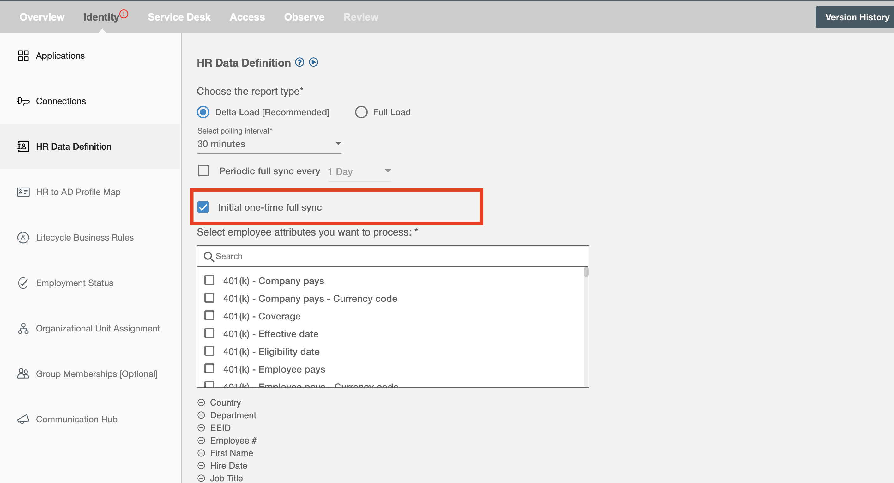Switch to the Observe tab
Image resolution: width=894 pixels, height=483 pixels.
click(x=304, y=17)
